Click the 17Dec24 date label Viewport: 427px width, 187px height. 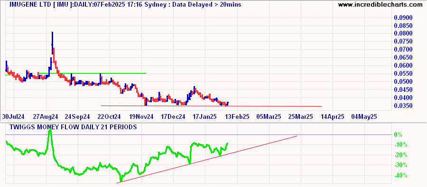(173, 116)
